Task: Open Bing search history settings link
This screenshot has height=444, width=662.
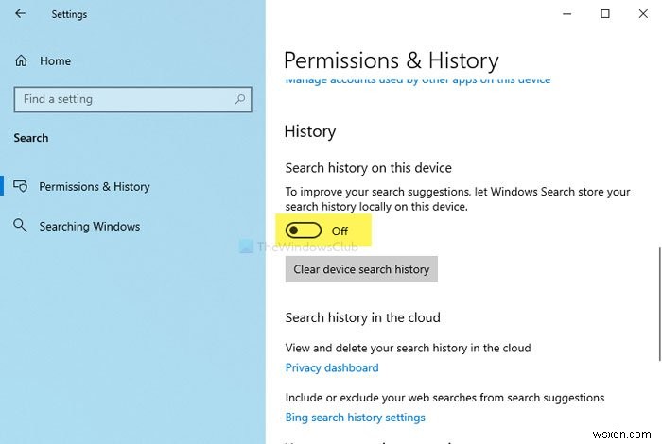Action: coord(355,418)
